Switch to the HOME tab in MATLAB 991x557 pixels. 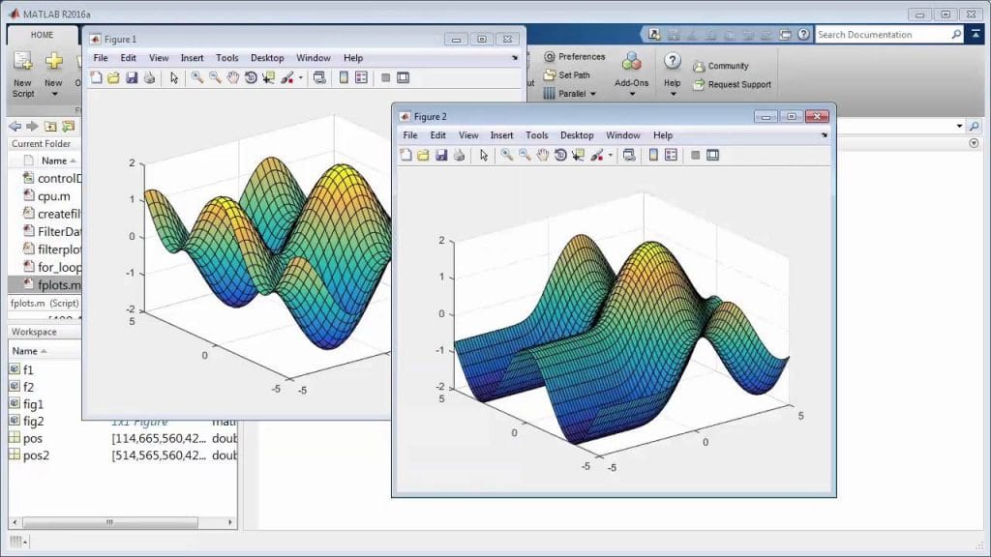coord(41,34)
